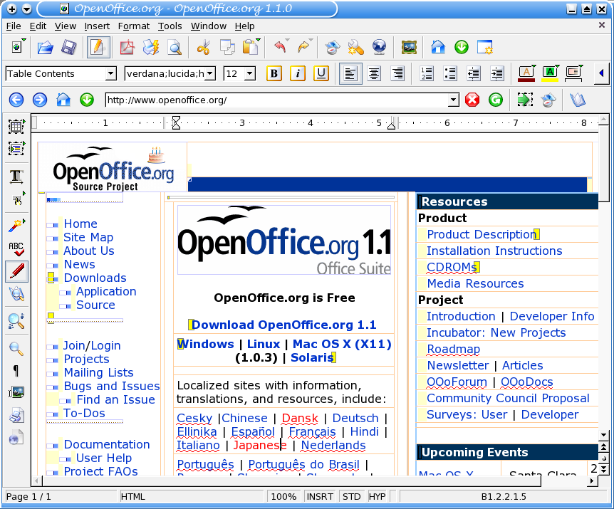Run the Spellcheck ABC icon

[x=16, y=249]
